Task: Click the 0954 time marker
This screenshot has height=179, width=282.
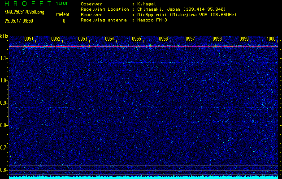Action: (109, 39)
